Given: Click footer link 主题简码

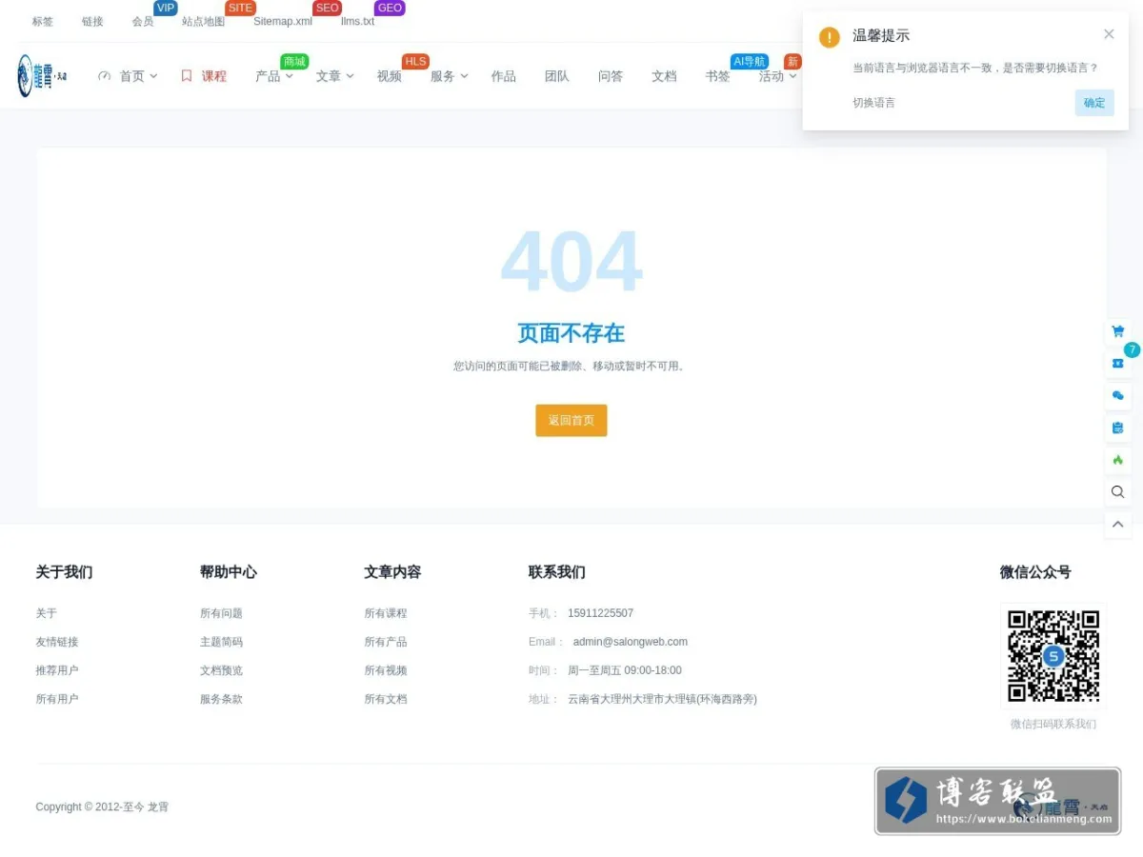Looking at the screenshot, I should tap(221, 642).
